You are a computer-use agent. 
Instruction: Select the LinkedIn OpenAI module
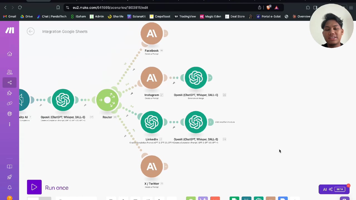tap(152, 122)
